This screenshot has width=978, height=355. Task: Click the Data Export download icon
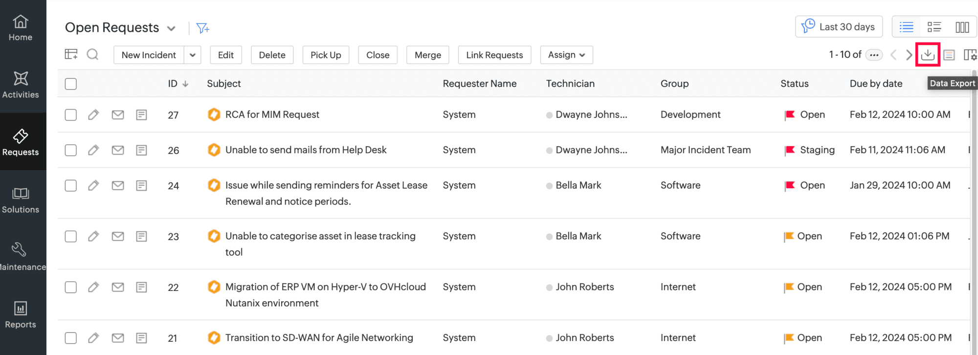coord(928,55)
